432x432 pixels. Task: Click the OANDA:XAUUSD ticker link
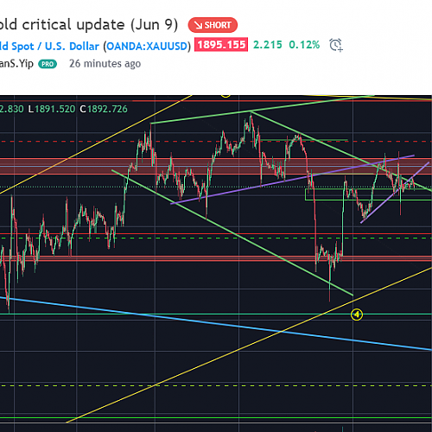[x=147, y=46]
